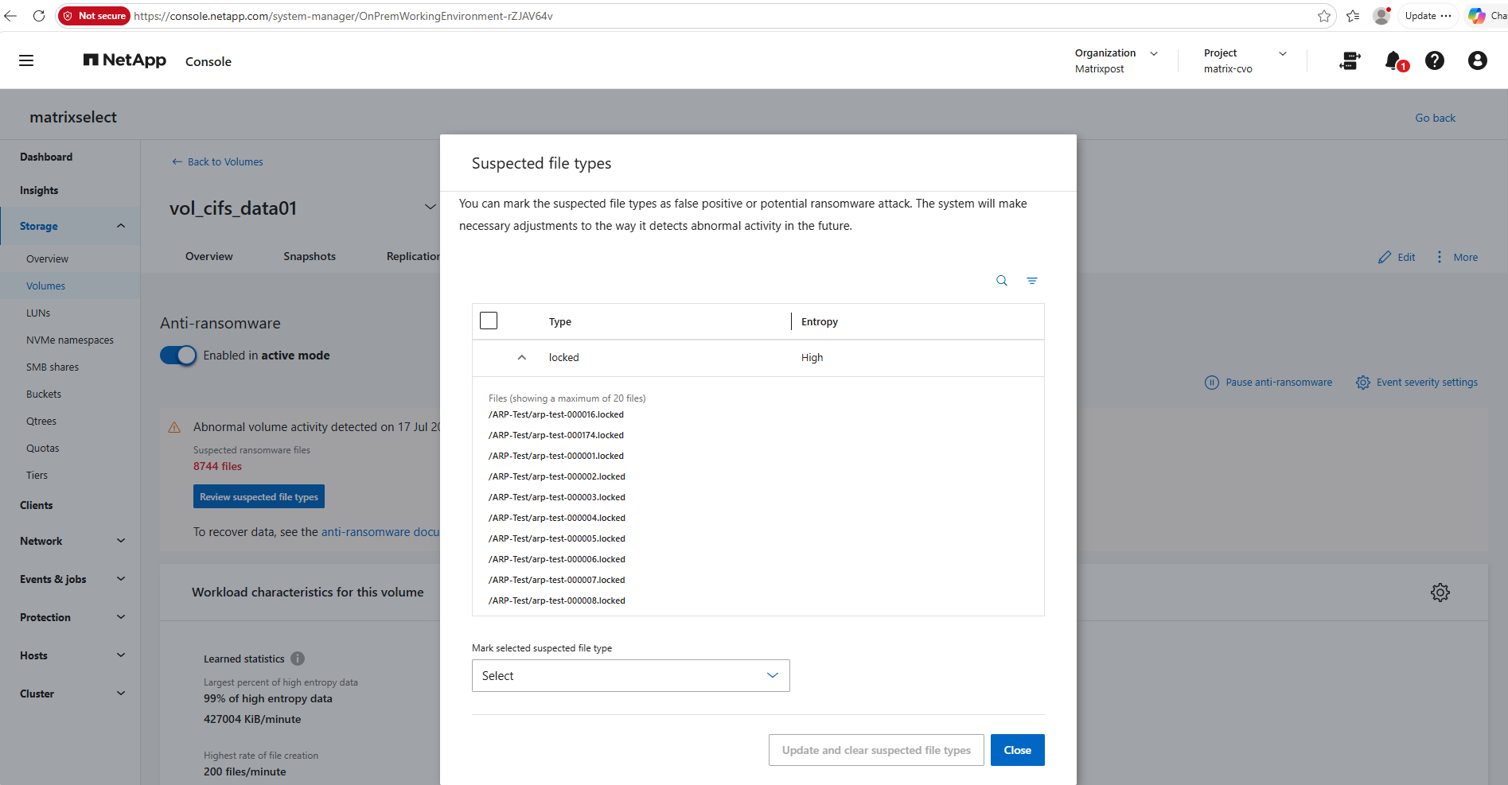This screenshot has width=1508, height=785.
Task: Click the Learned statistics info icon
Action: coord(298,659)
